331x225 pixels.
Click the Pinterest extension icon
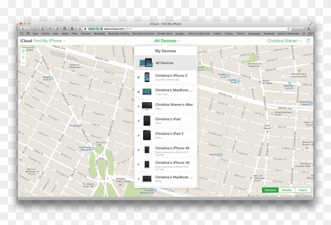[x=65, y=29]
